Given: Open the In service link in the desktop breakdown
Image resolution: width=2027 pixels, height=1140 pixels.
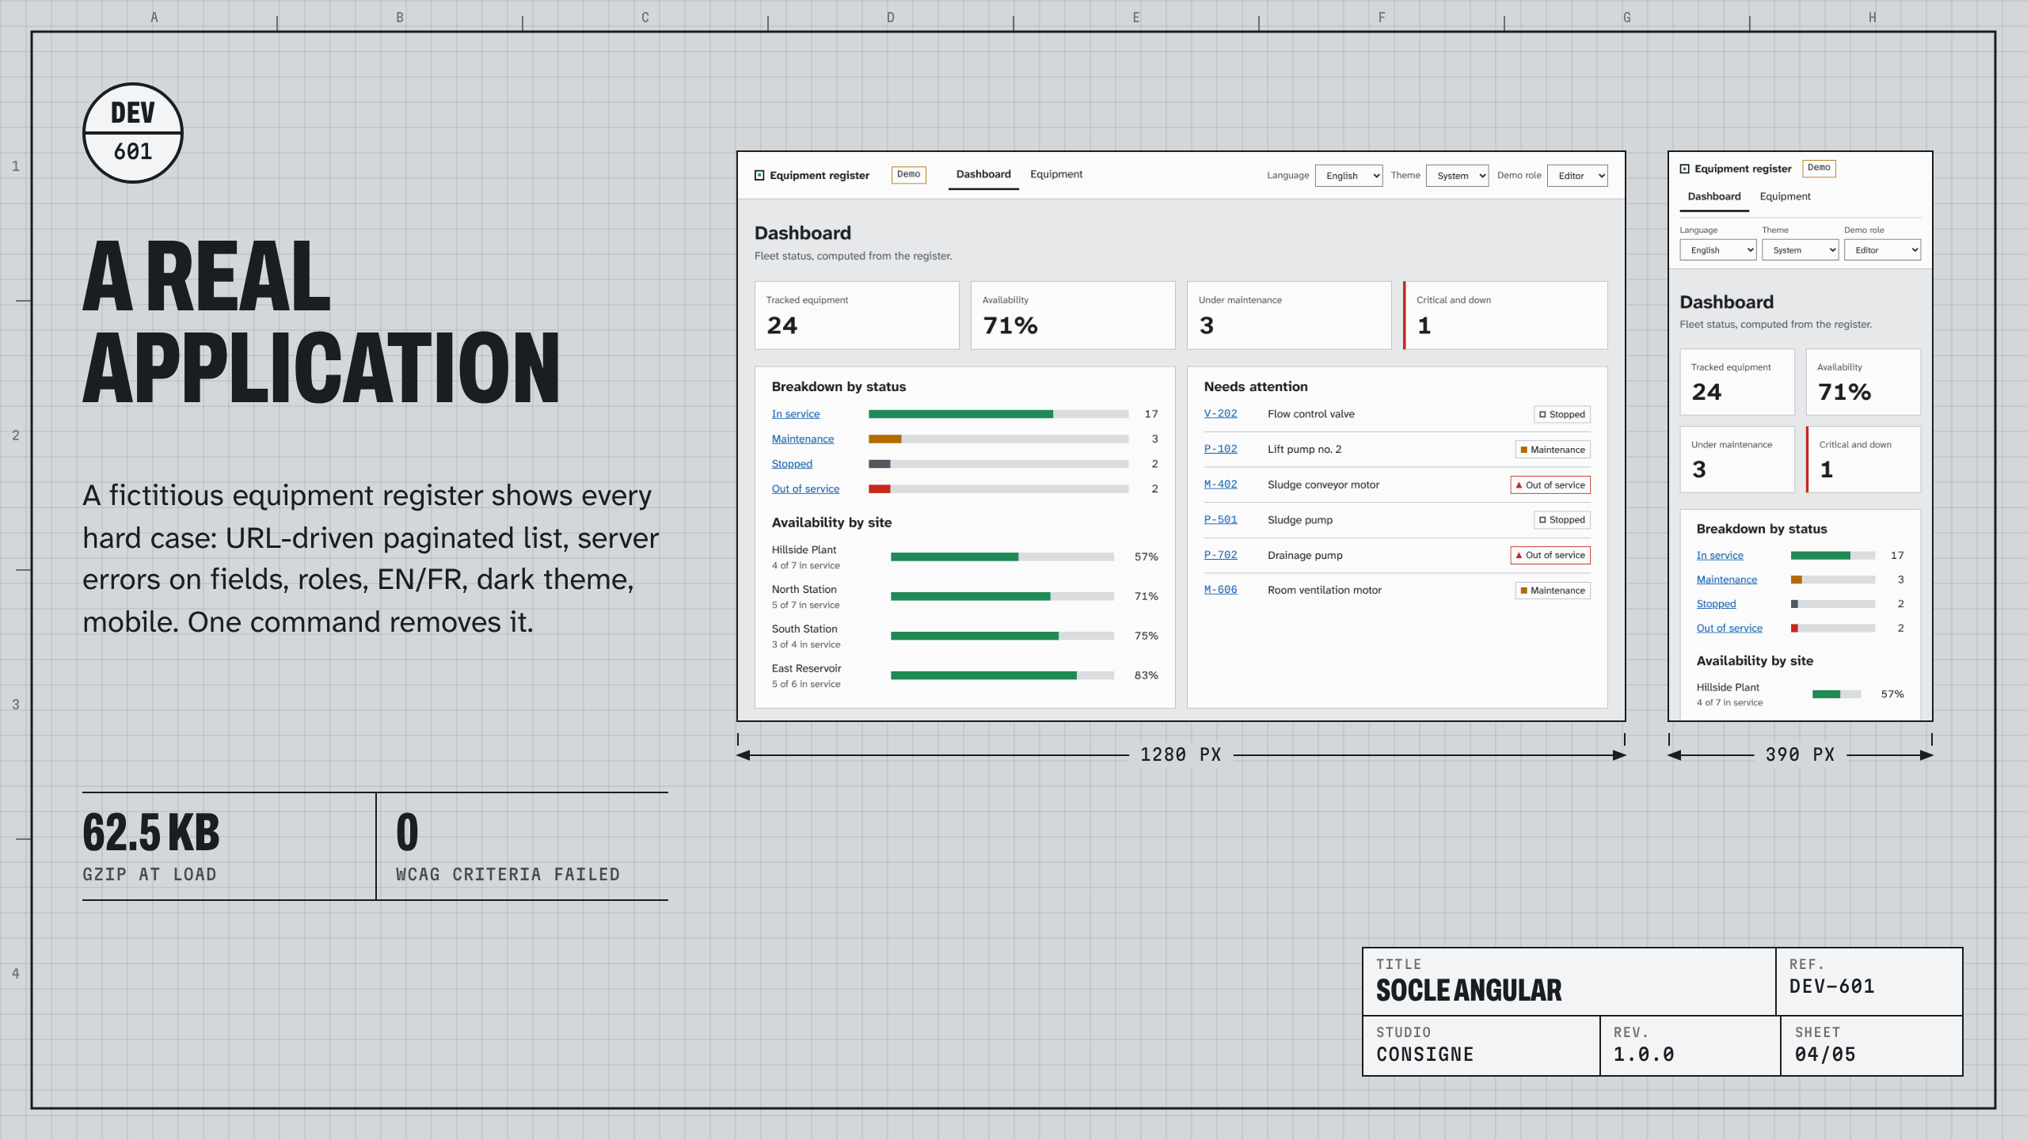Looking at the screenshot, I should click(796, 414).
